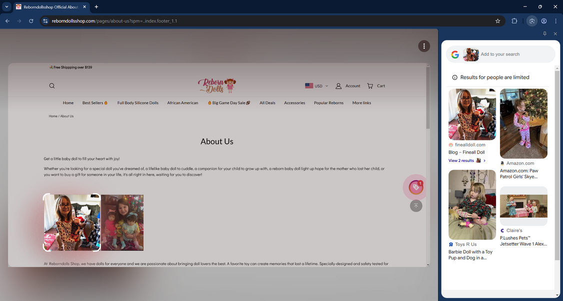The height and width of the screenshot is (301, 563).
Task: Go to Home menu item
Action: point(68,102)
